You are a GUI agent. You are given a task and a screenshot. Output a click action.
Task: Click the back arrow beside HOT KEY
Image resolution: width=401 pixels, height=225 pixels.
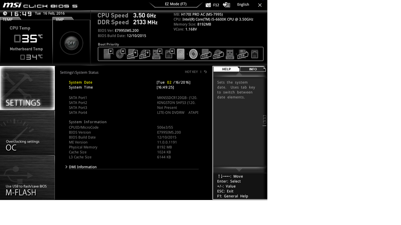205,72
